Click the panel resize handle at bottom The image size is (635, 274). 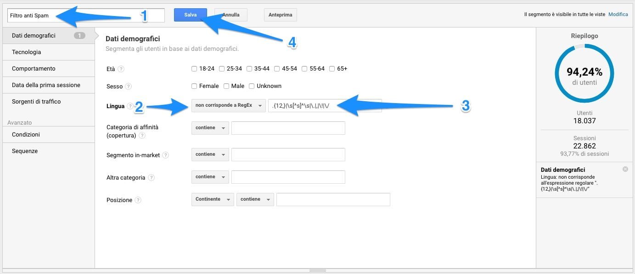pos(317,271)
